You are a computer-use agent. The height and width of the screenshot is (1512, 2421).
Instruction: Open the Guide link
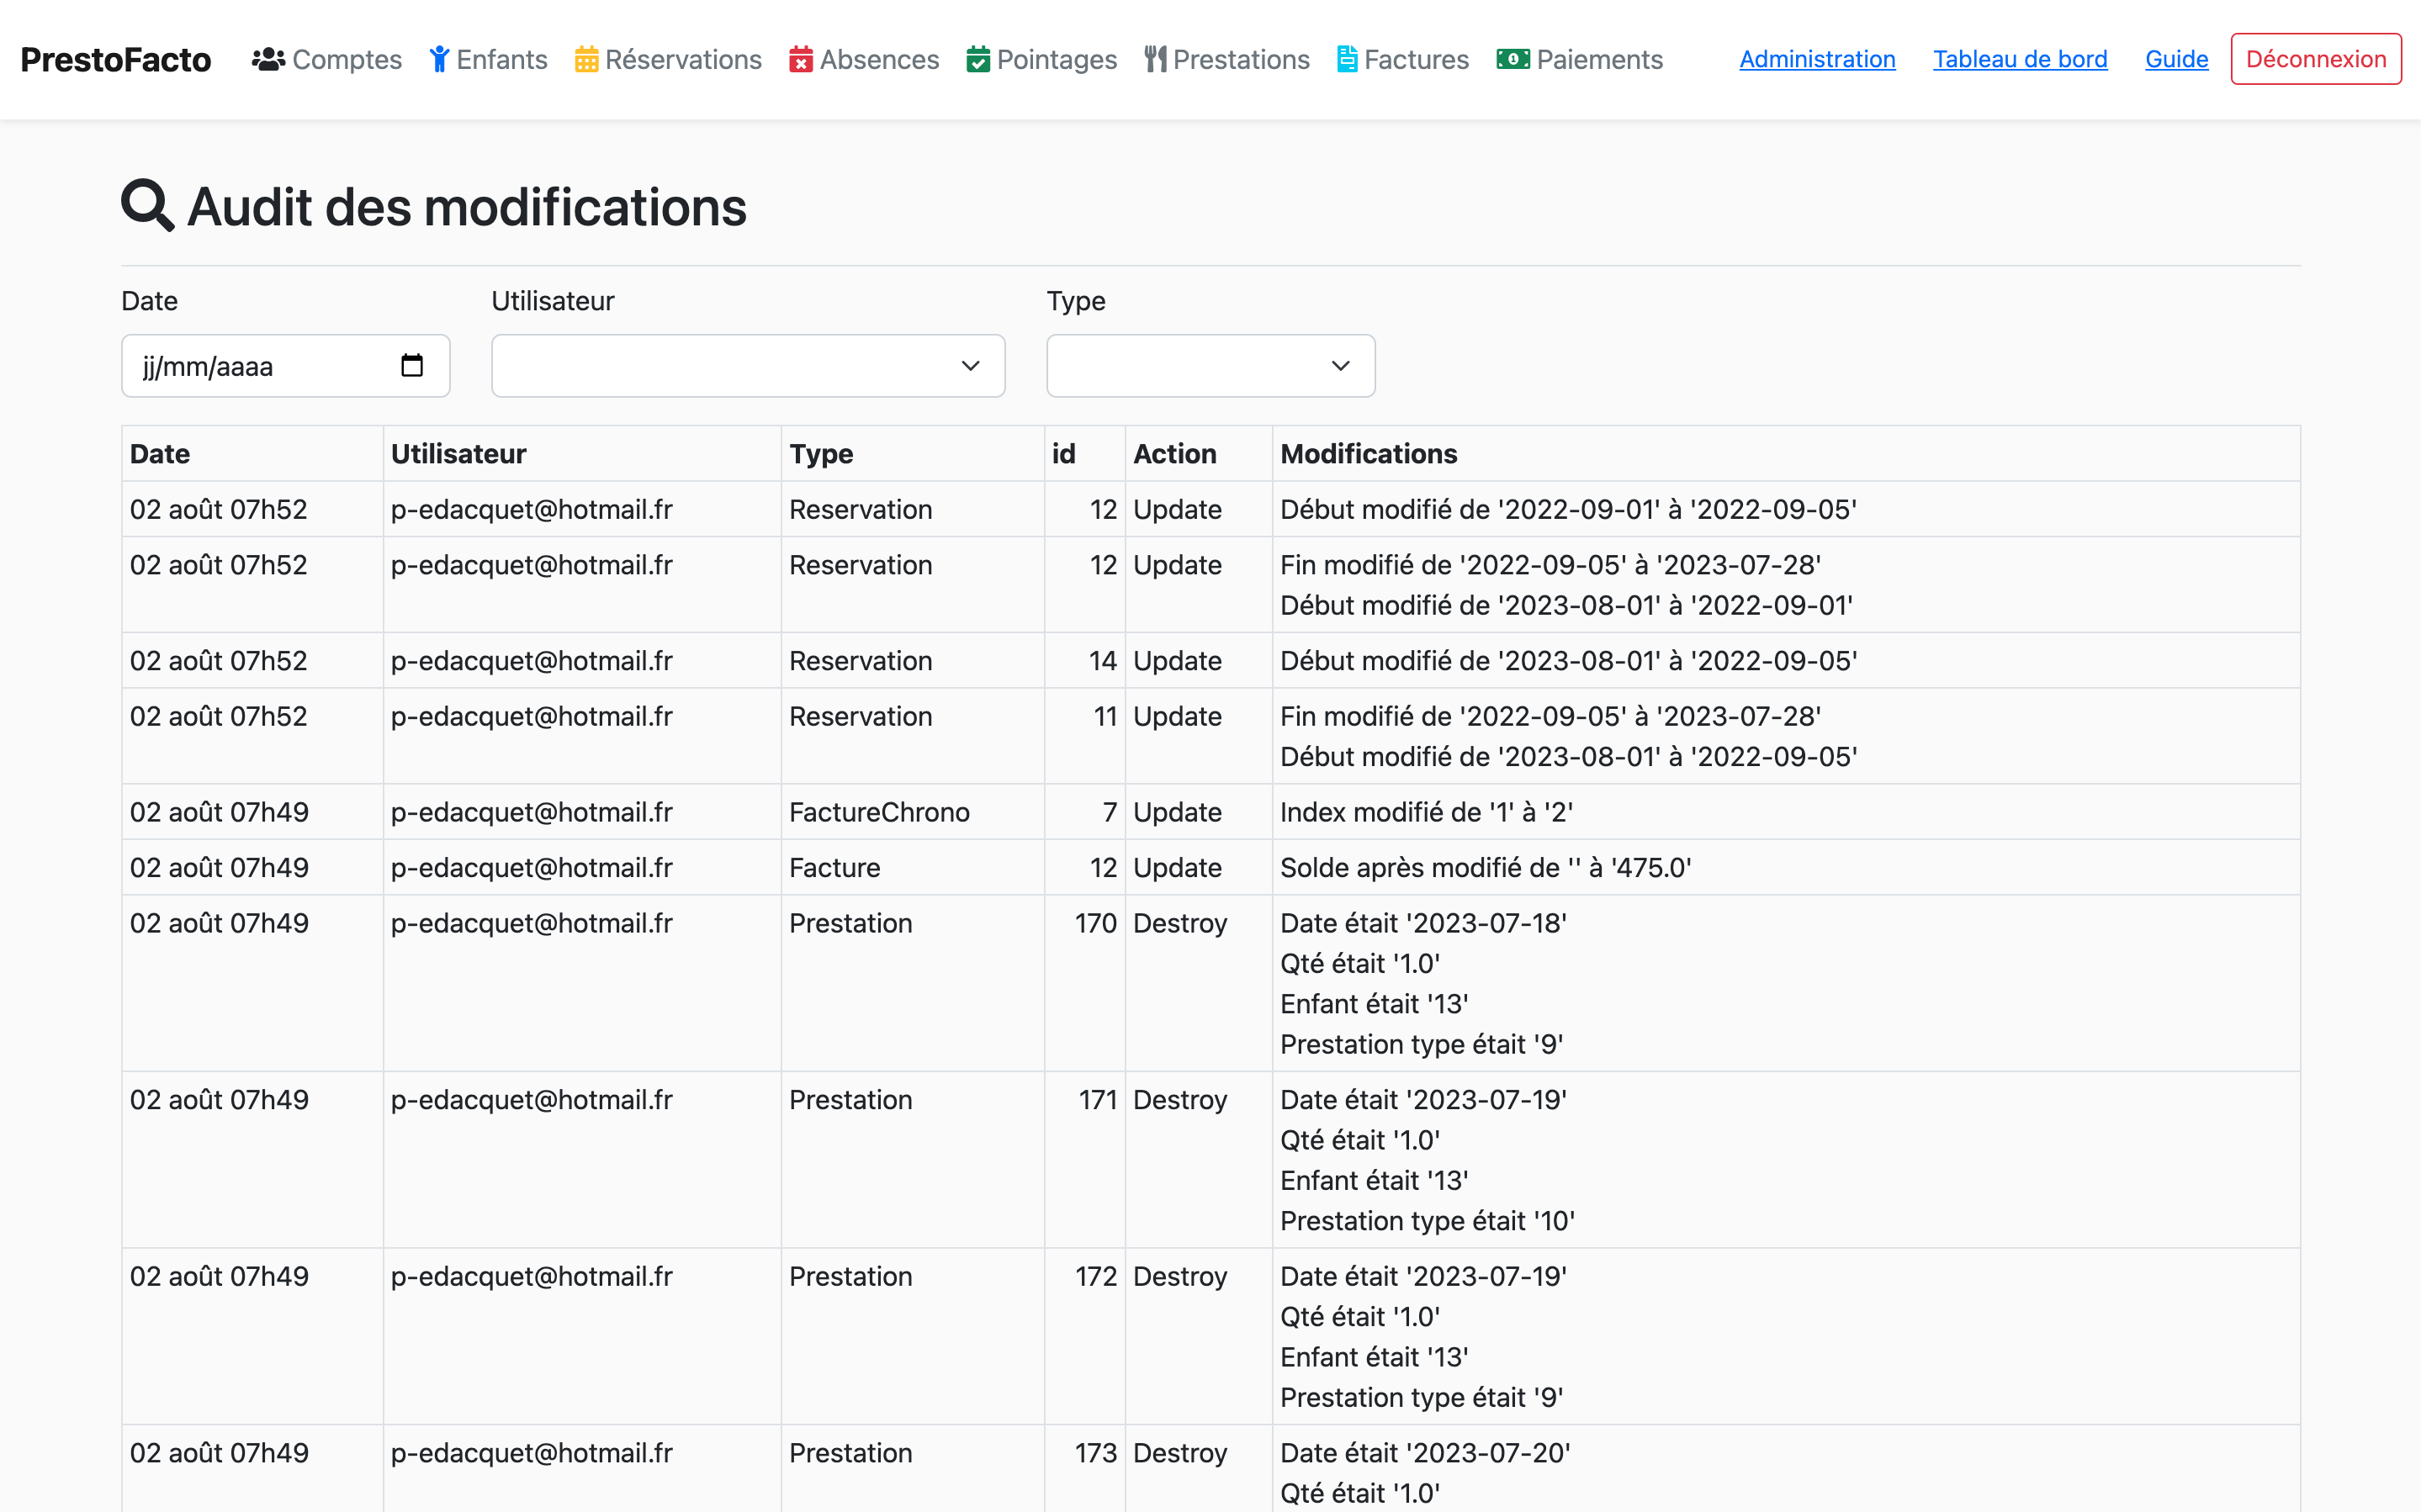(x=2176, y=60)
